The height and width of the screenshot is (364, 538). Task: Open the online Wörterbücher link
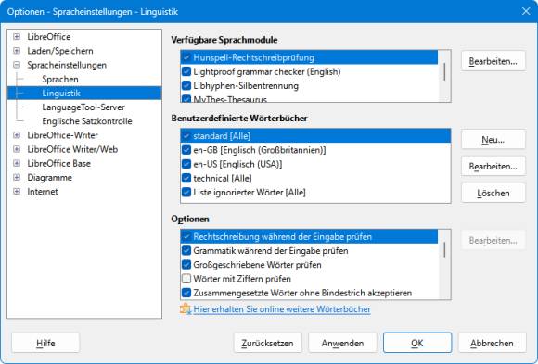point(282,309)
